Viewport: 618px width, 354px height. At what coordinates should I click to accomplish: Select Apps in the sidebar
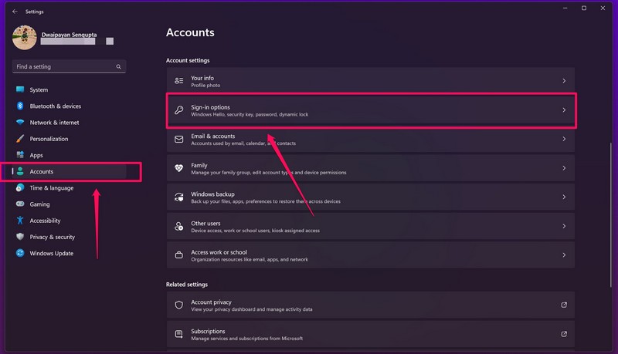36,155
